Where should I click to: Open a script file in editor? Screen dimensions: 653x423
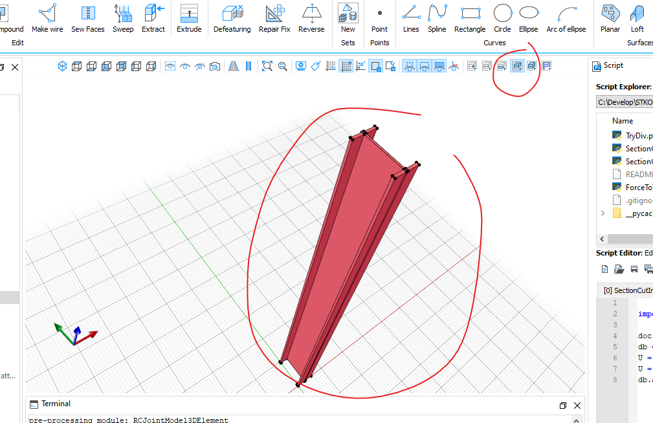619,269
